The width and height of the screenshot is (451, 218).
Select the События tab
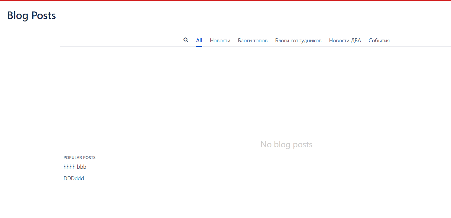[379, 41]
